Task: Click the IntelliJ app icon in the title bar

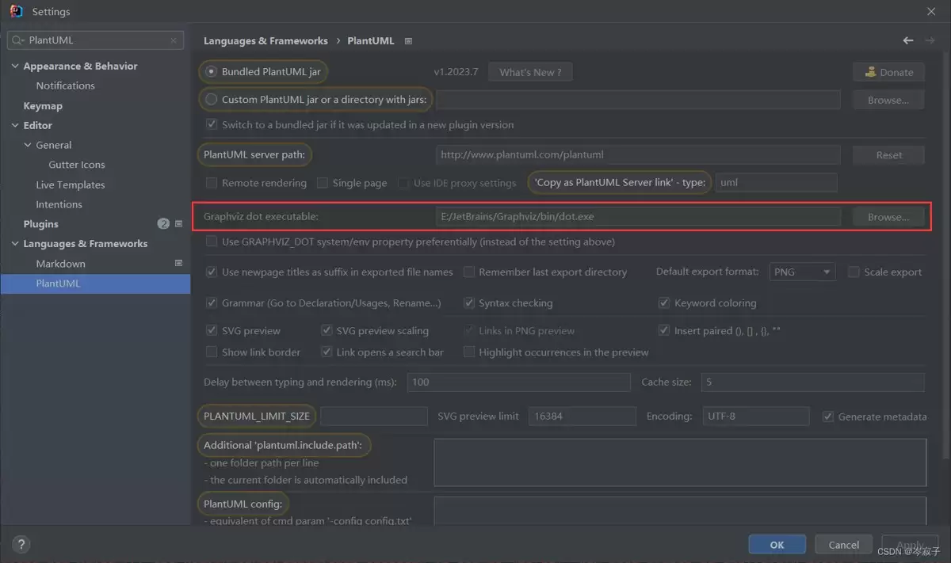Action: click(15, 11)
